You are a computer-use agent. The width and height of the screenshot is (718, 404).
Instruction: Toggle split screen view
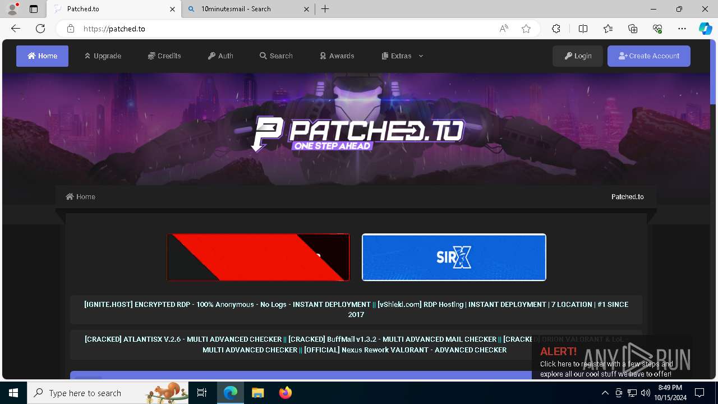click(x=583, y=29)
